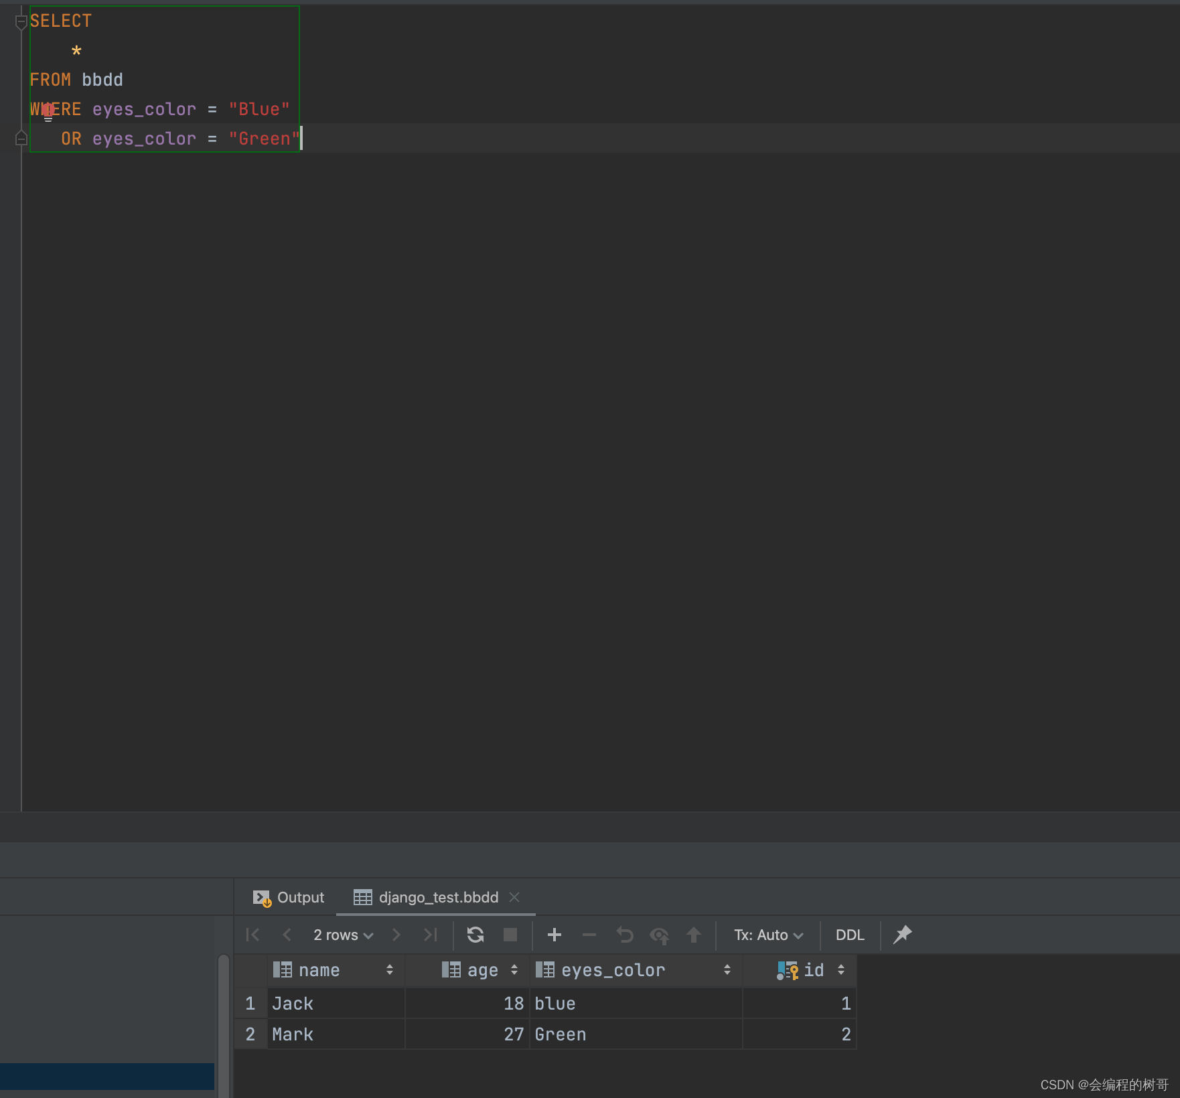Screen dimensions: 1180x1098
Task: Click the "Blue" string literal
Action: pos(259,109)
